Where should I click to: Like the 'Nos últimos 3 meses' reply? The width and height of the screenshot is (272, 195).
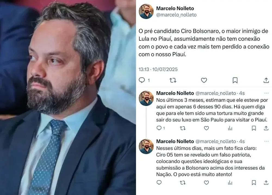point(206,128)
